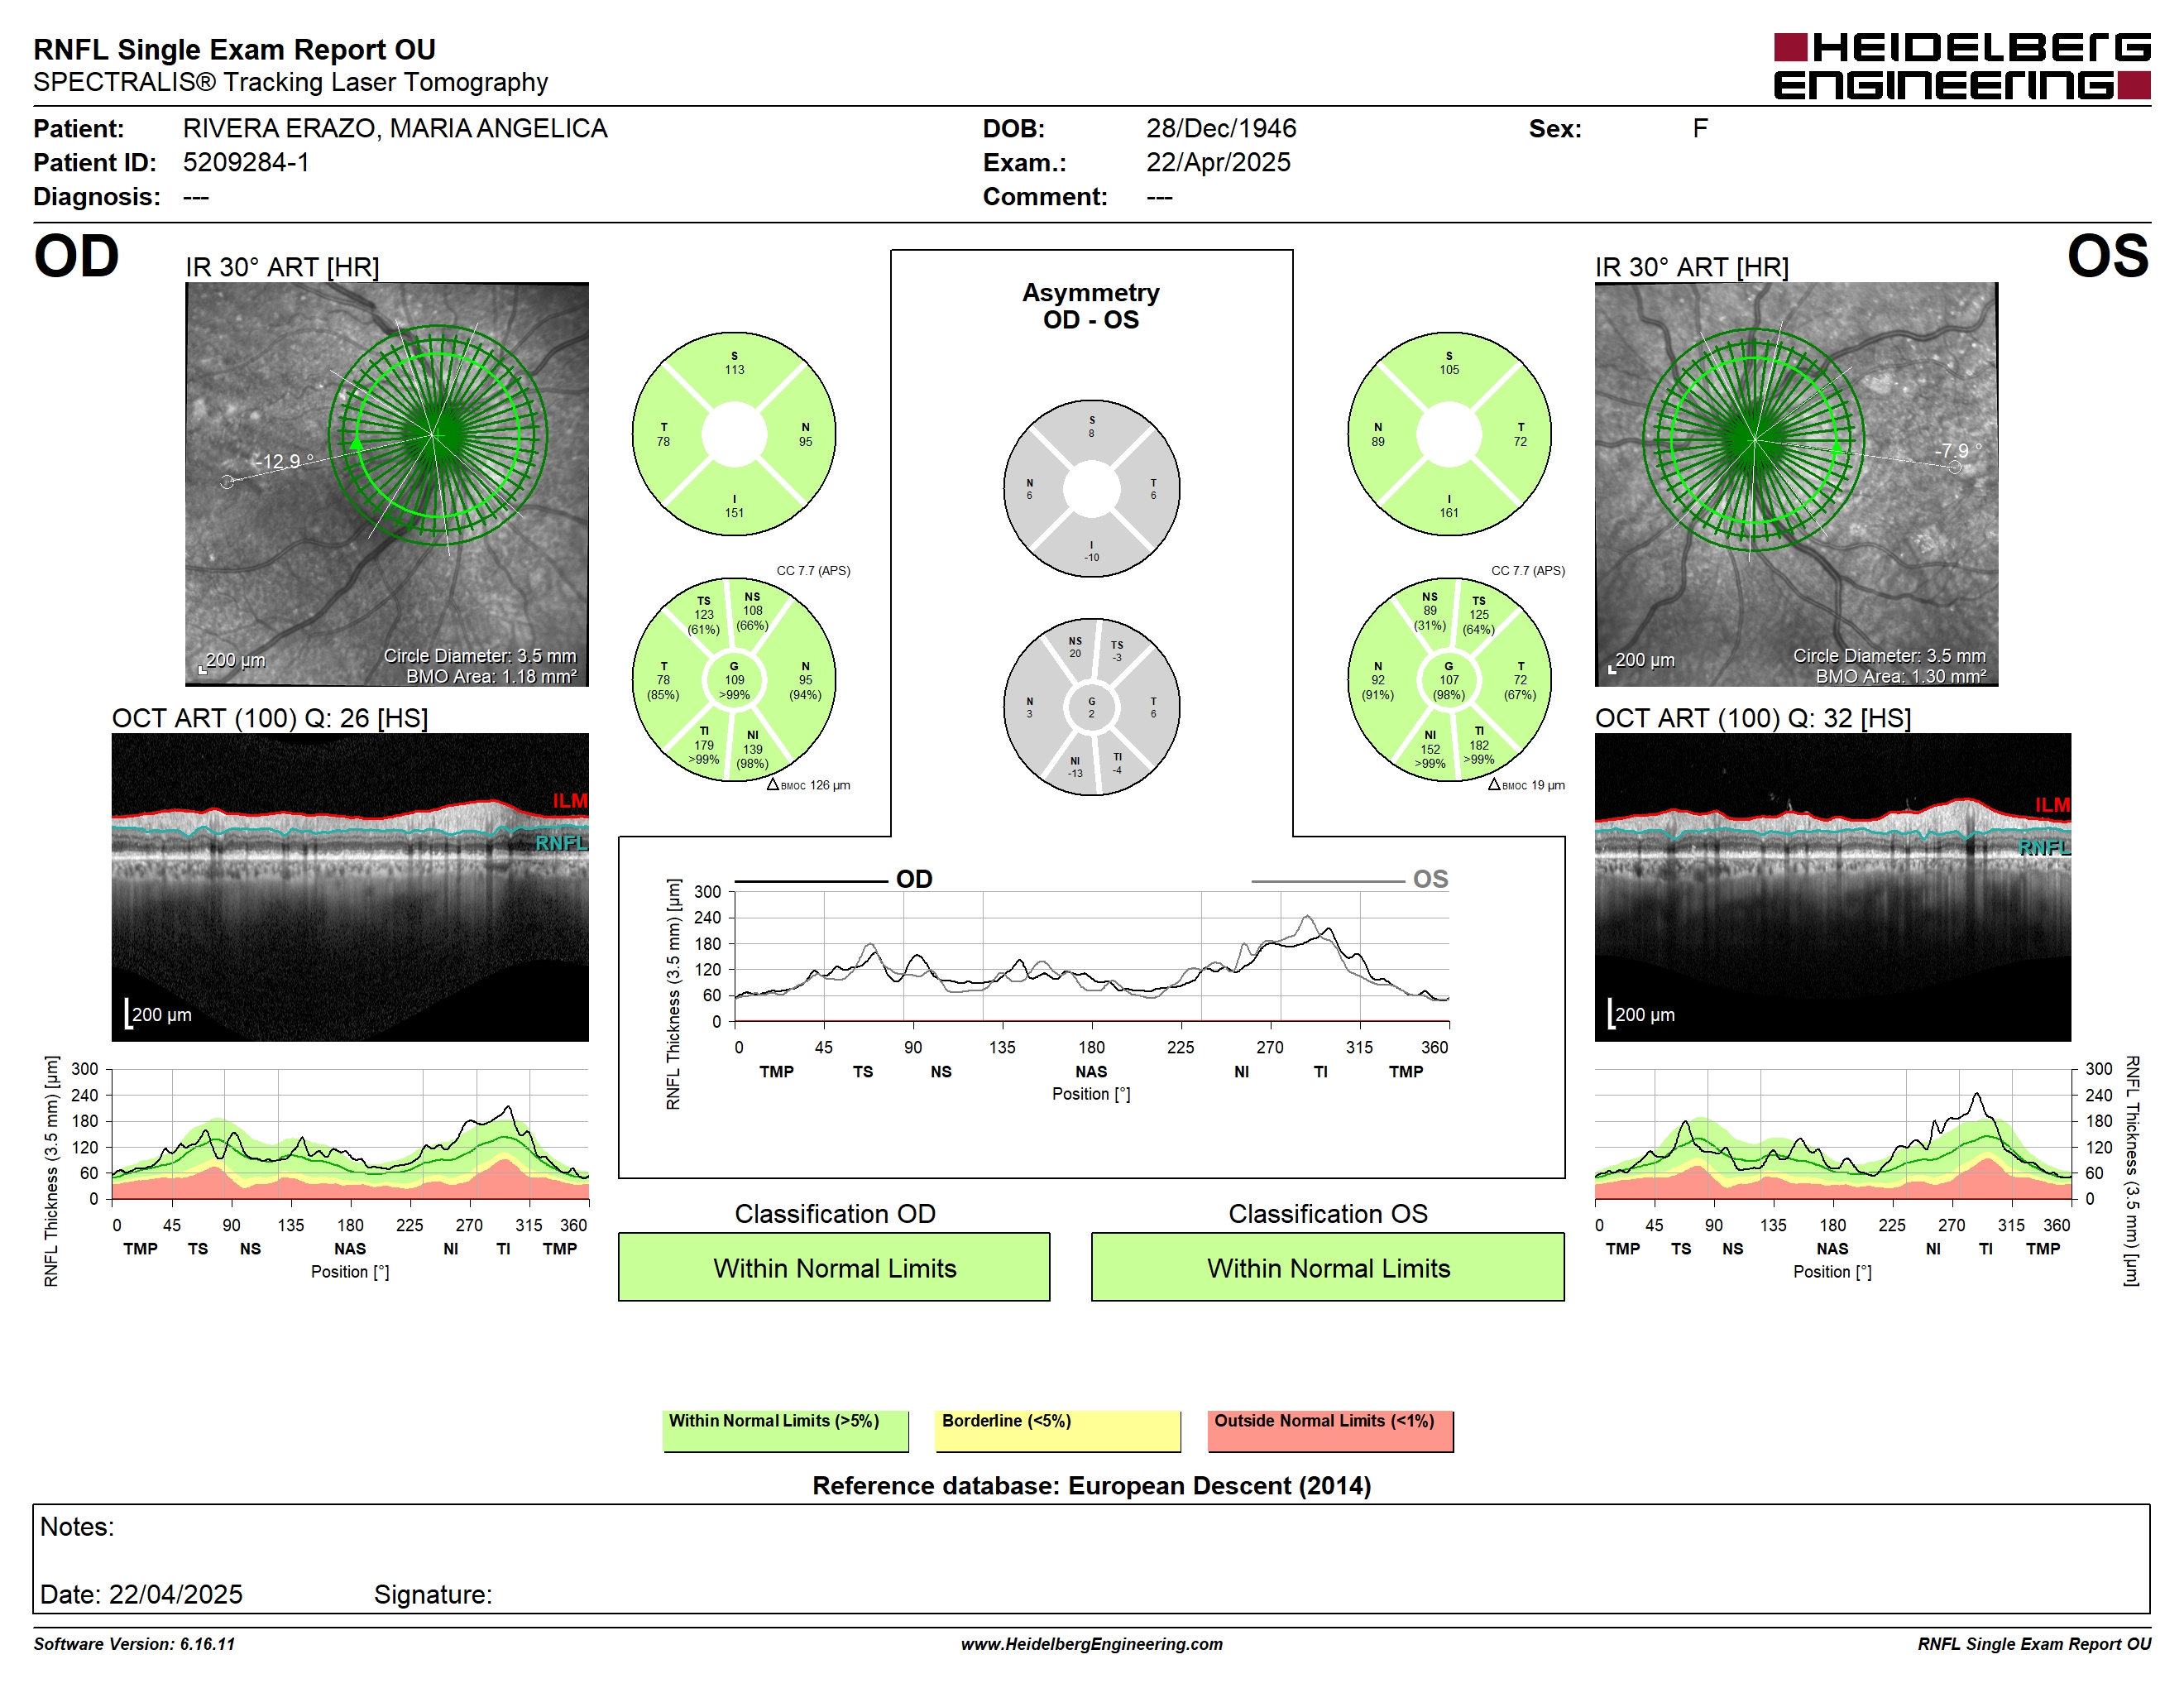
Task: Click the www.HeidelbergEngineering.com link
Action: (x=1092, y=1644)
